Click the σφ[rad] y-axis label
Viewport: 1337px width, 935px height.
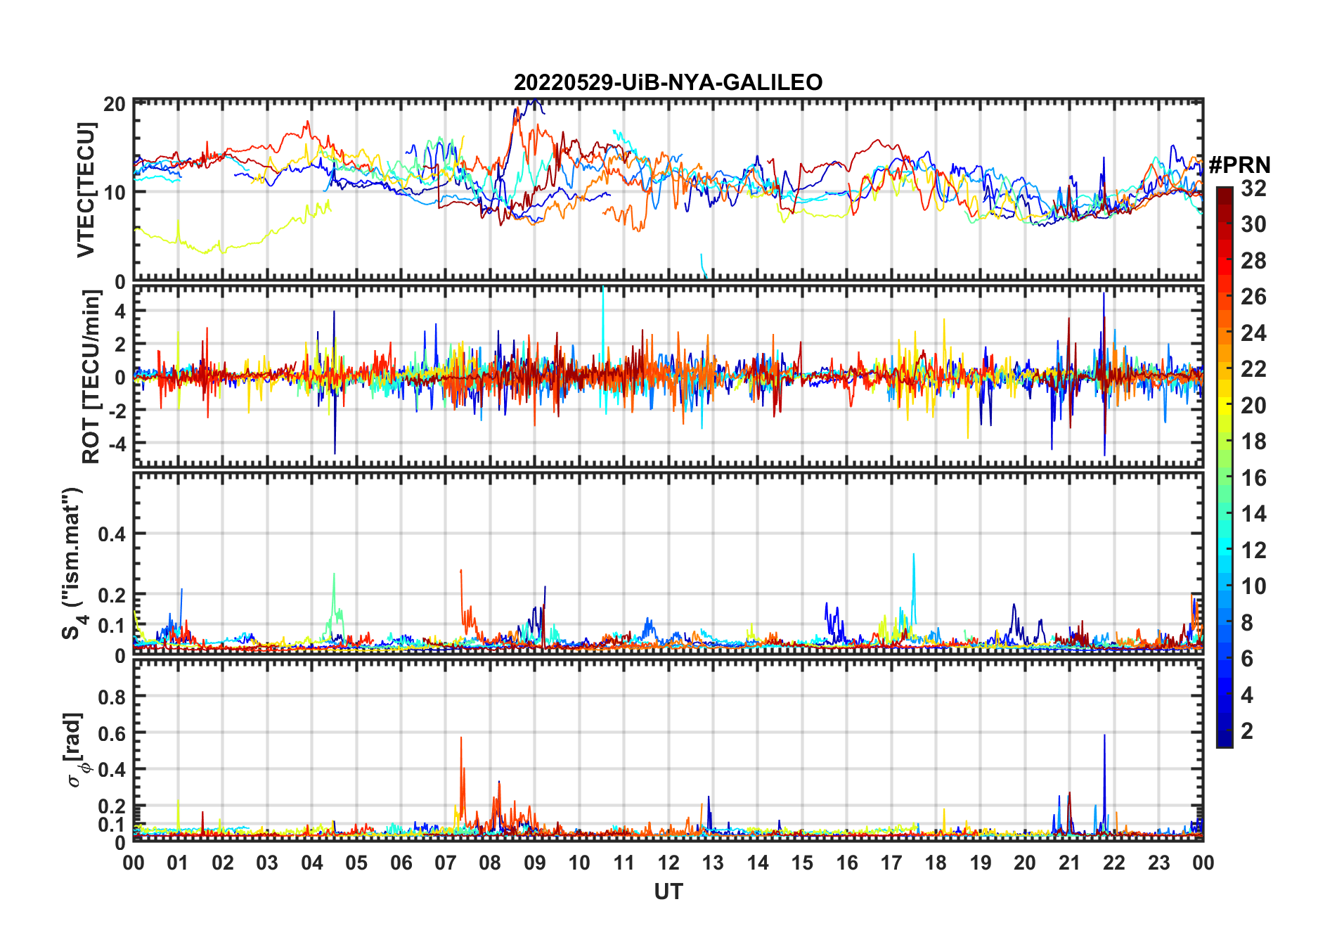tap(76, 749)
